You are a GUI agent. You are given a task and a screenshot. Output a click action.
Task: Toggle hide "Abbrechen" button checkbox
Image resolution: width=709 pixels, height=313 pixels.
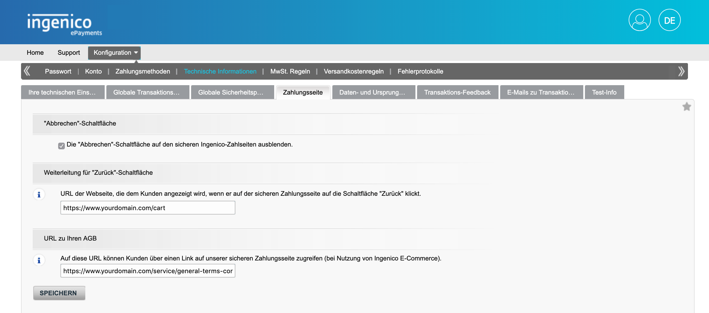point(61,146)
